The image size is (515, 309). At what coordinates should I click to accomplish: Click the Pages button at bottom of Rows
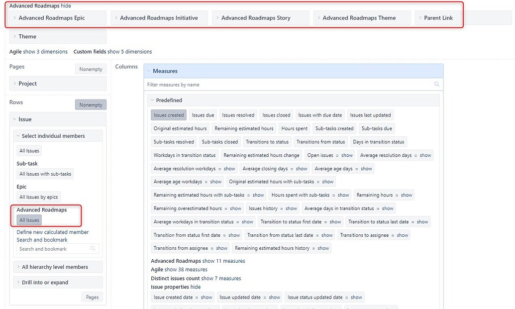point(92,297)
